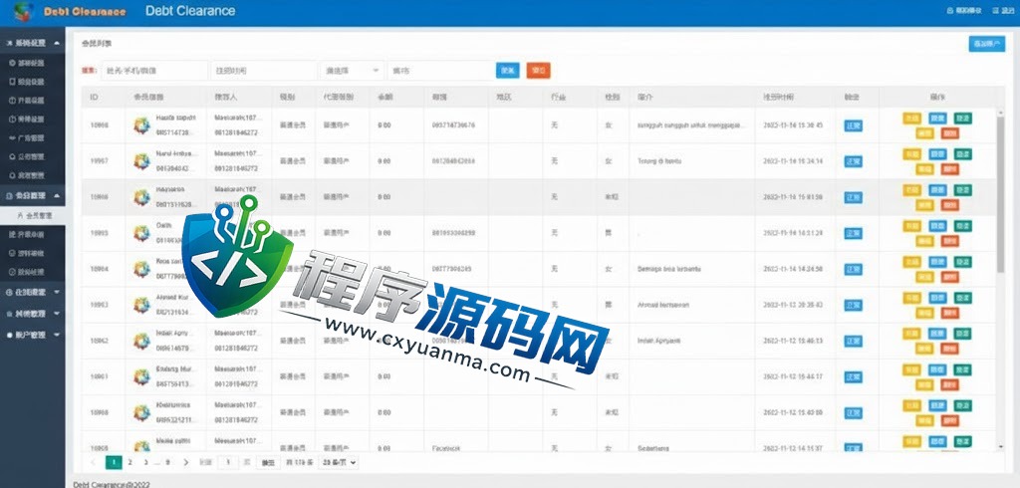This screenshot has width=1020, height=488.
Task: Click the page jump confirm button
Action: click(267, 462)
